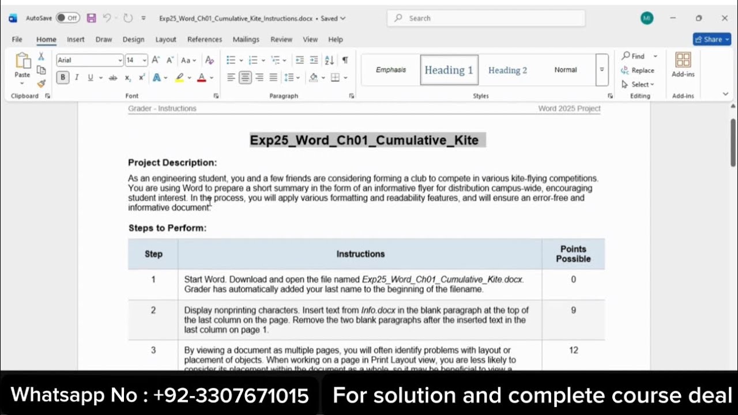Increase paragraph indent
The height and width of the screenshot is (415, 738).
point(314,60)
